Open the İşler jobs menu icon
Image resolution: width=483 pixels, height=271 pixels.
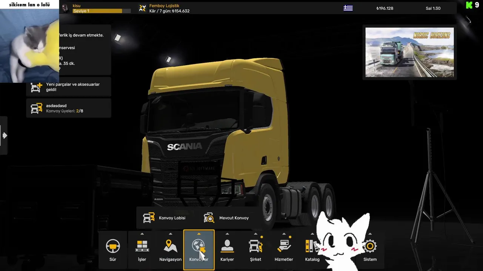coord(142,247)
